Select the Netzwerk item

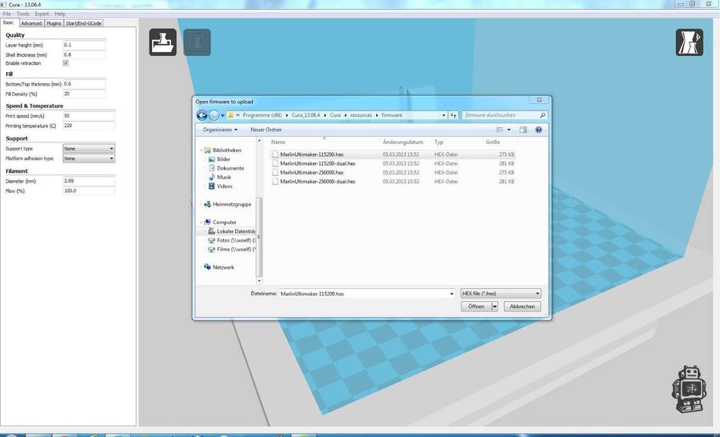[x=223, y=267]
